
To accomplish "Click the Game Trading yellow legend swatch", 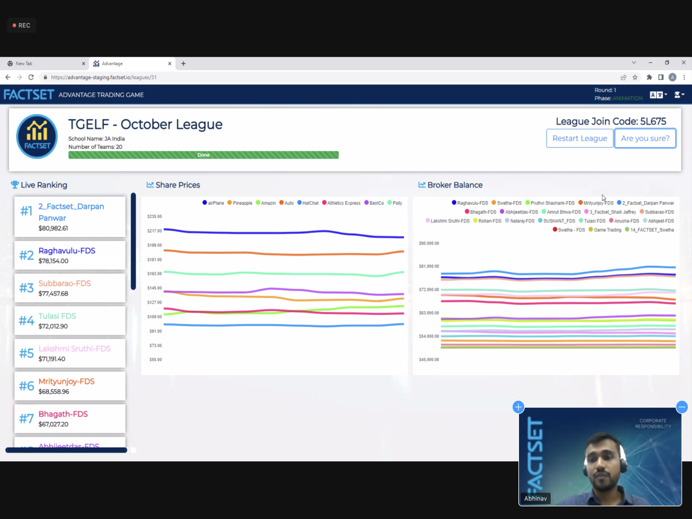I will (x=590, y=230).
